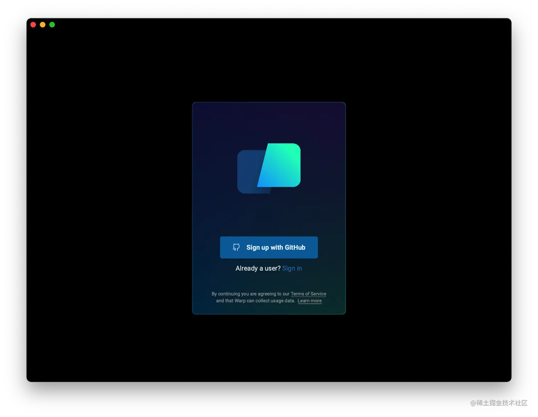Click 'and that Warp can collect usage data' text
The image size is (538, 417).
pyautogui.click(x=255, y=301)
